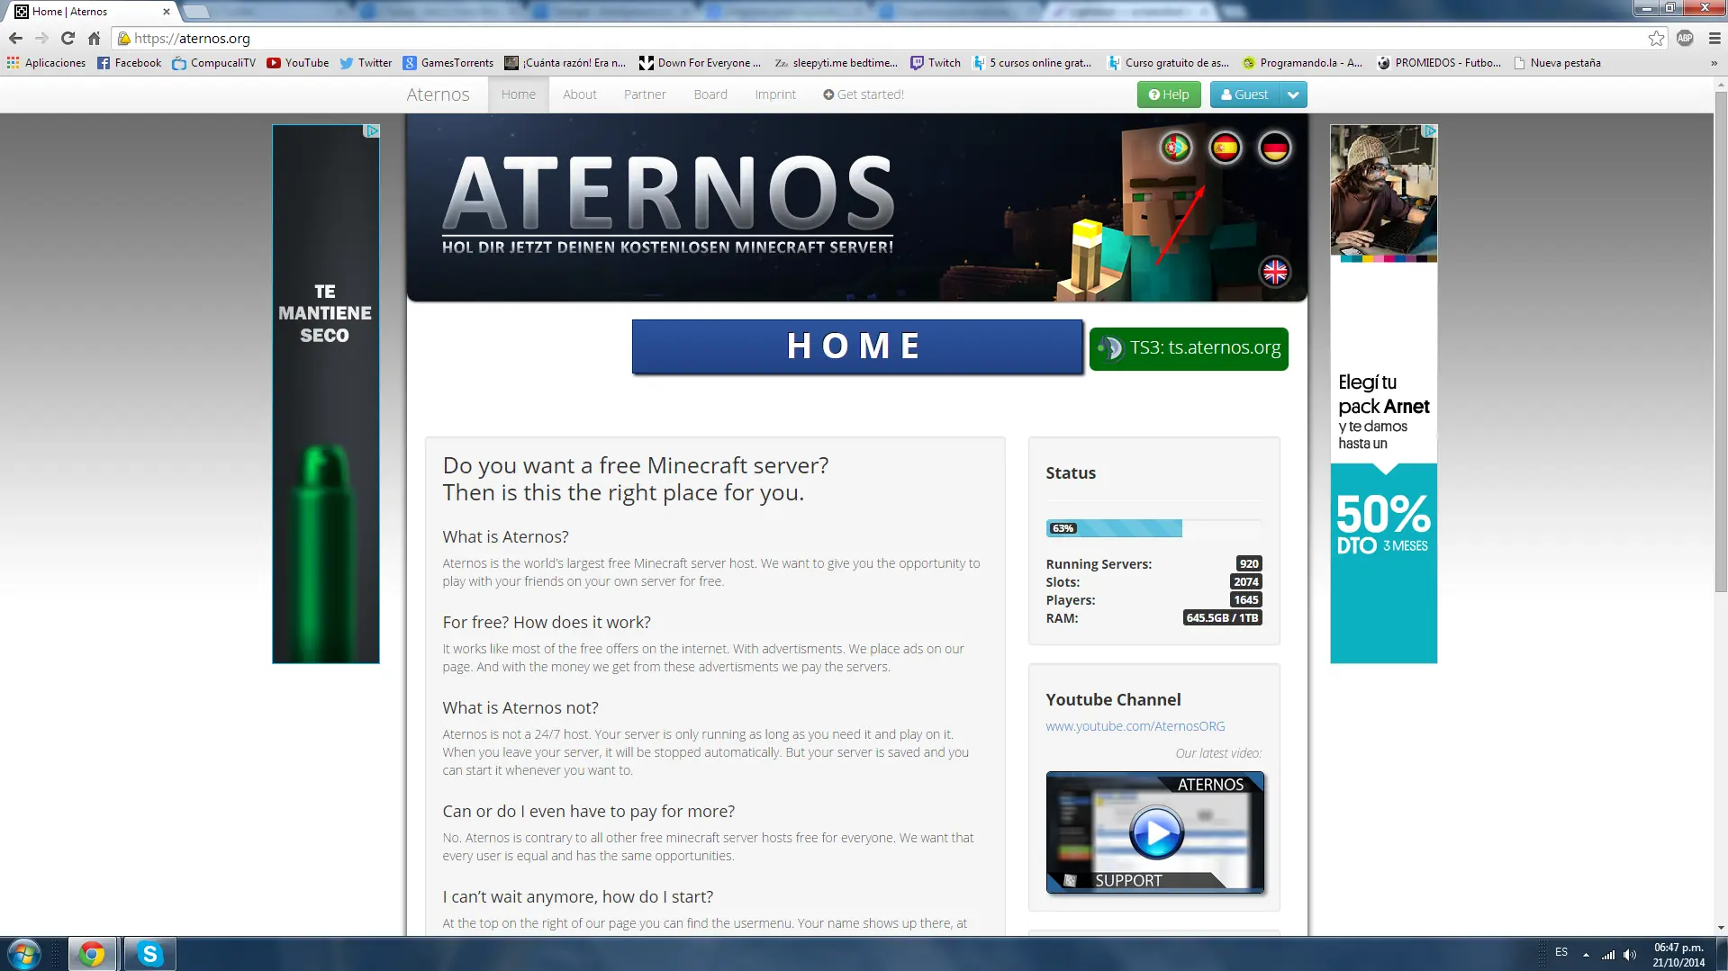Open the Nueva pestaña bookmark

tap(1557, 63)
